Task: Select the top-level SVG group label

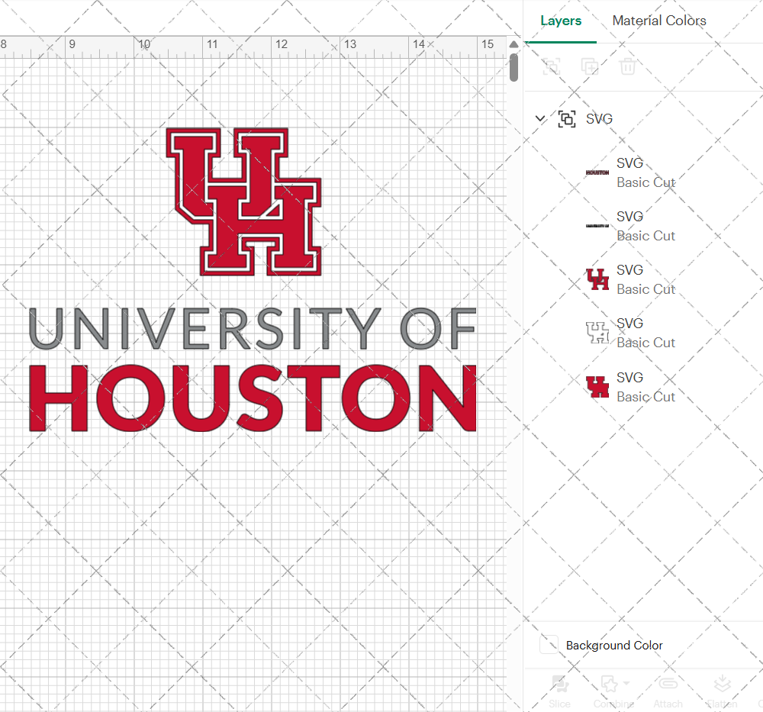Action: pyautogui.click(x=599, y=119)
